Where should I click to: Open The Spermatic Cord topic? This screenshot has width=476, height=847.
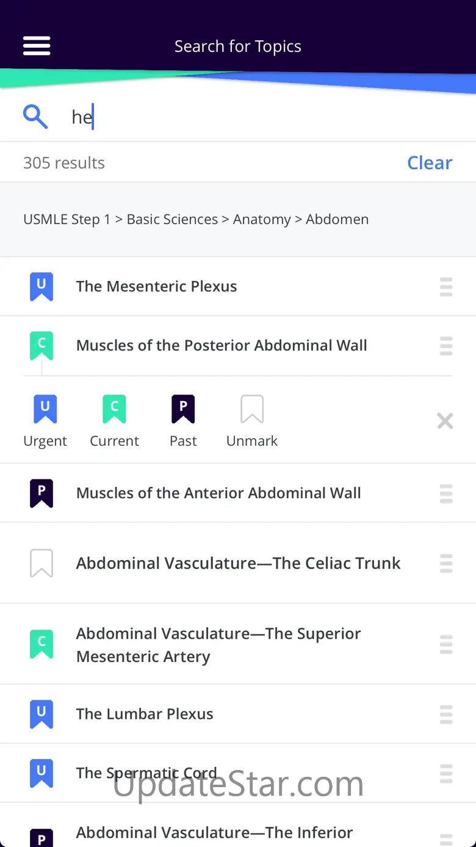[146, 773]
